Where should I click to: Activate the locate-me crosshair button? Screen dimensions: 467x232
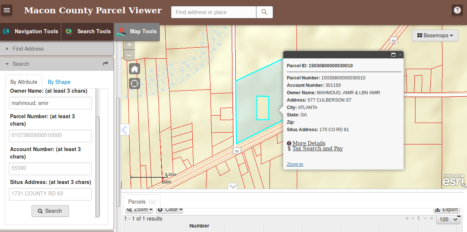[135, 83]
